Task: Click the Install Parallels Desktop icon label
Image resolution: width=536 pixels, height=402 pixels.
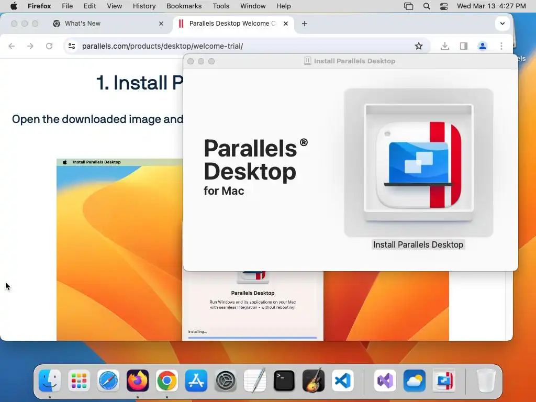Action: (x=418, y=245)
